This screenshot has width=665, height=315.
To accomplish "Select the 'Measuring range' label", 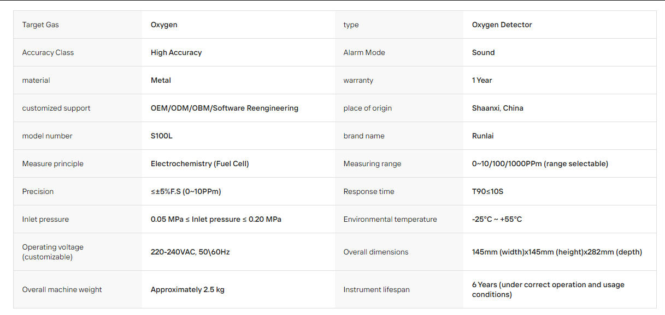I will pos(372,163).
